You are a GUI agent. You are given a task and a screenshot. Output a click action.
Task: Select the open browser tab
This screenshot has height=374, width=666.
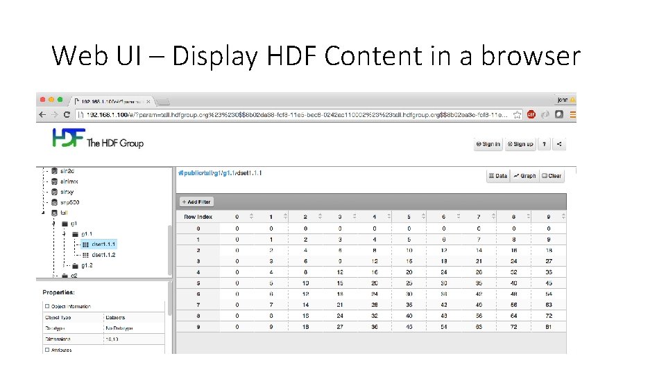point(112,101)
